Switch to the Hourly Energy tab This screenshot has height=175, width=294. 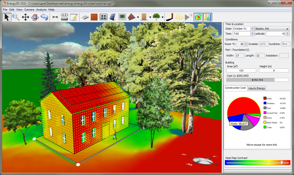(256, 88)
